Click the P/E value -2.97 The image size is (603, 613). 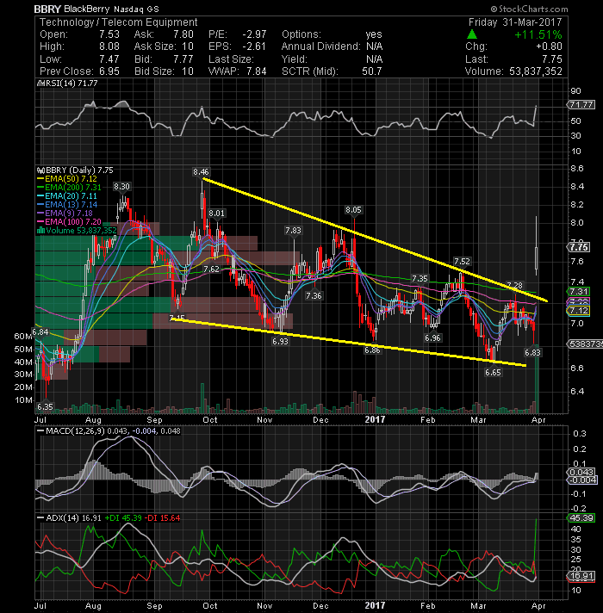coord(254,34)
